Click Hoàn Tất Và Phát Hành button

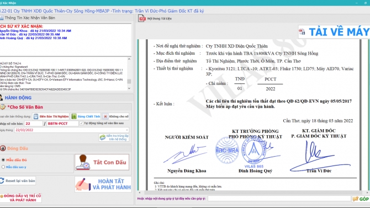coord(103,184)
